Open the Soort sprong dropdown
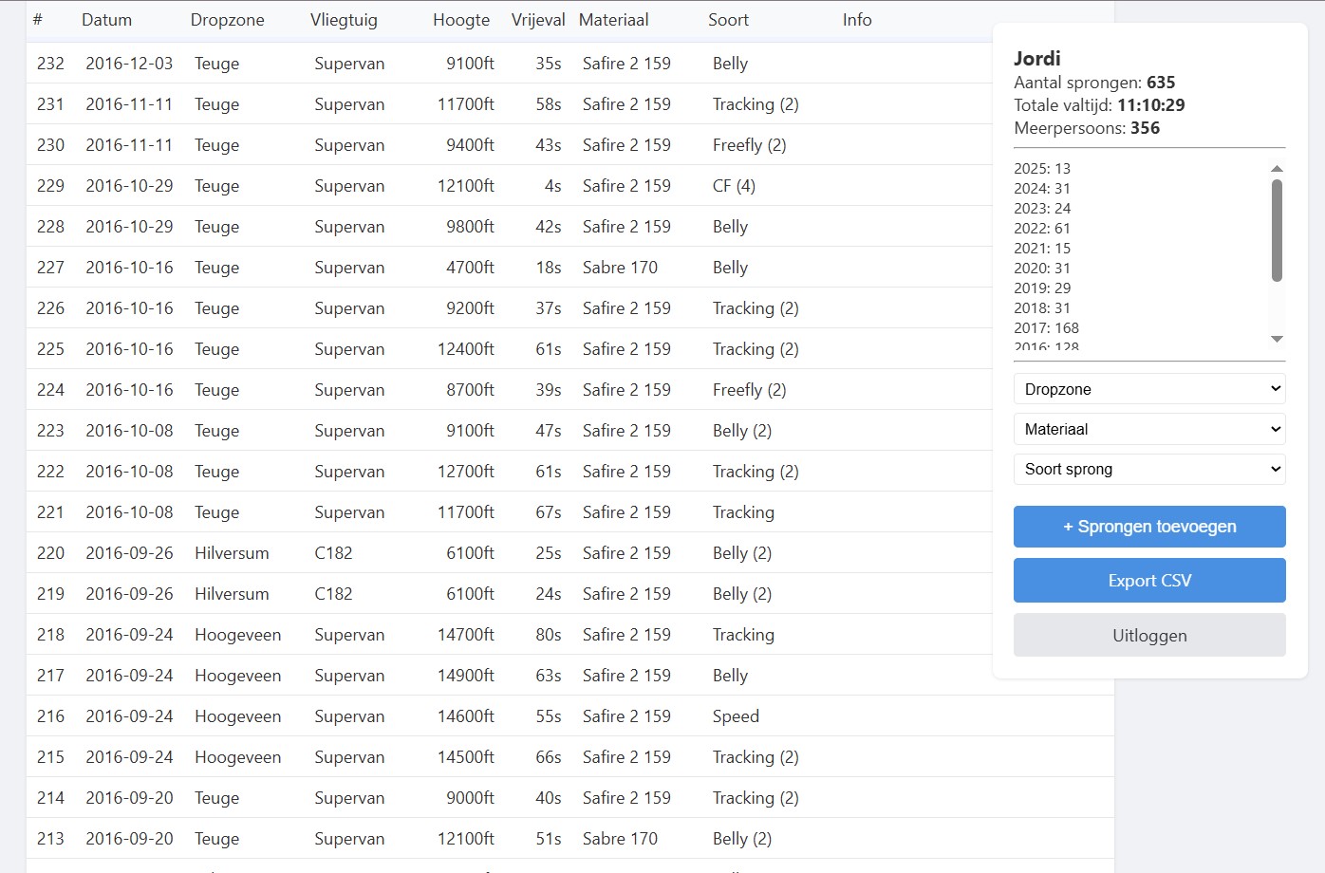Image resolution: width=1325 pixels, height=873 pixels. (1148, 469)
